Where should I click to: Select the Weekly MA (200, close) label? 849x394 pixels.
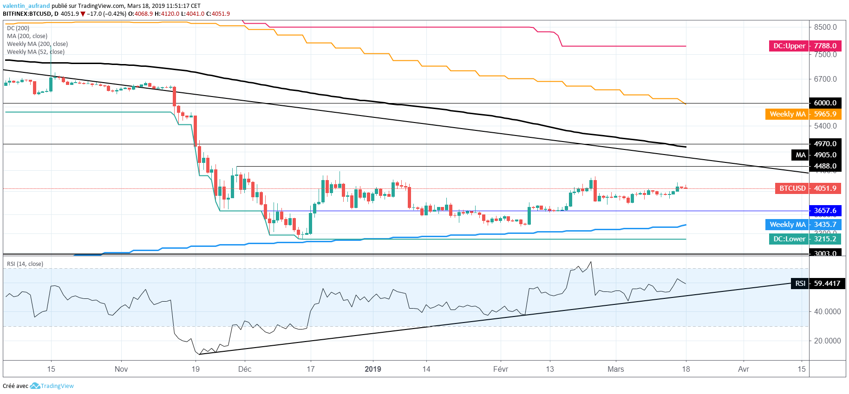tap(37, 44)
